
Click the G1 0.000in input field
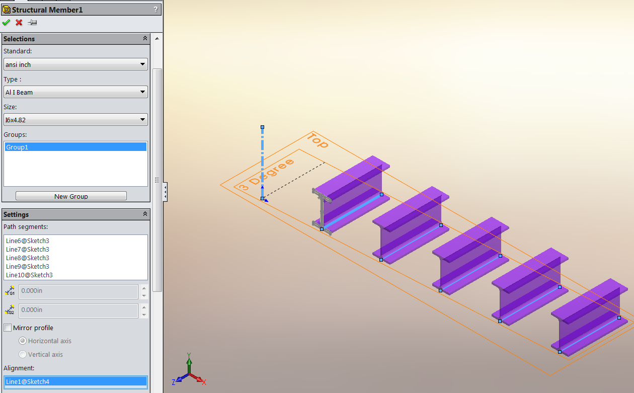point(78,291)
